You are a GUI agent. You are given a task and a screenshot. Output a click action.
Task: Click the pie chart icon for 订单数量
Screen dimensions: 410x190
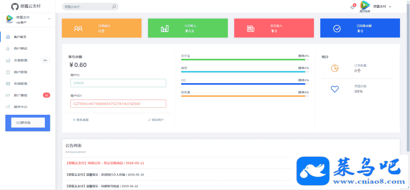tap(335, 68)
